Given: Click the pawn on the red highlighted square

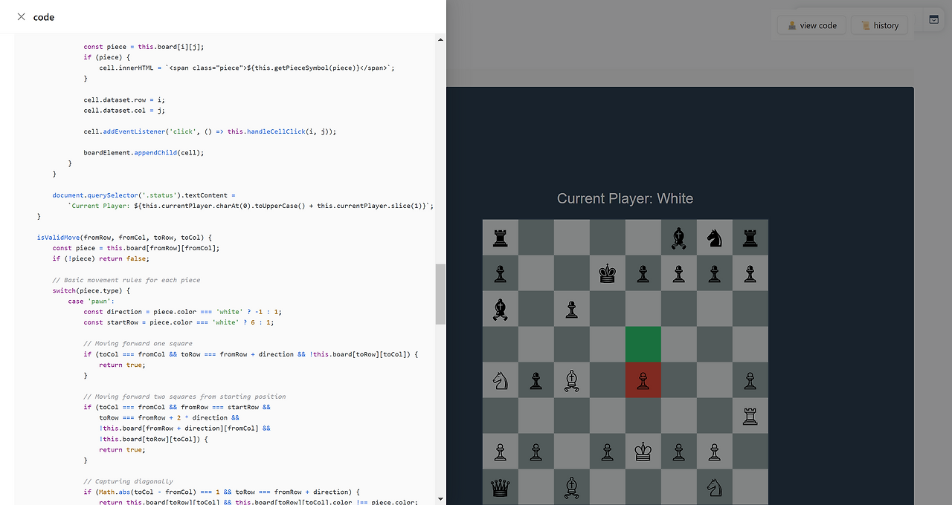Looking at the screenshot, I should (x=643, y=380).
